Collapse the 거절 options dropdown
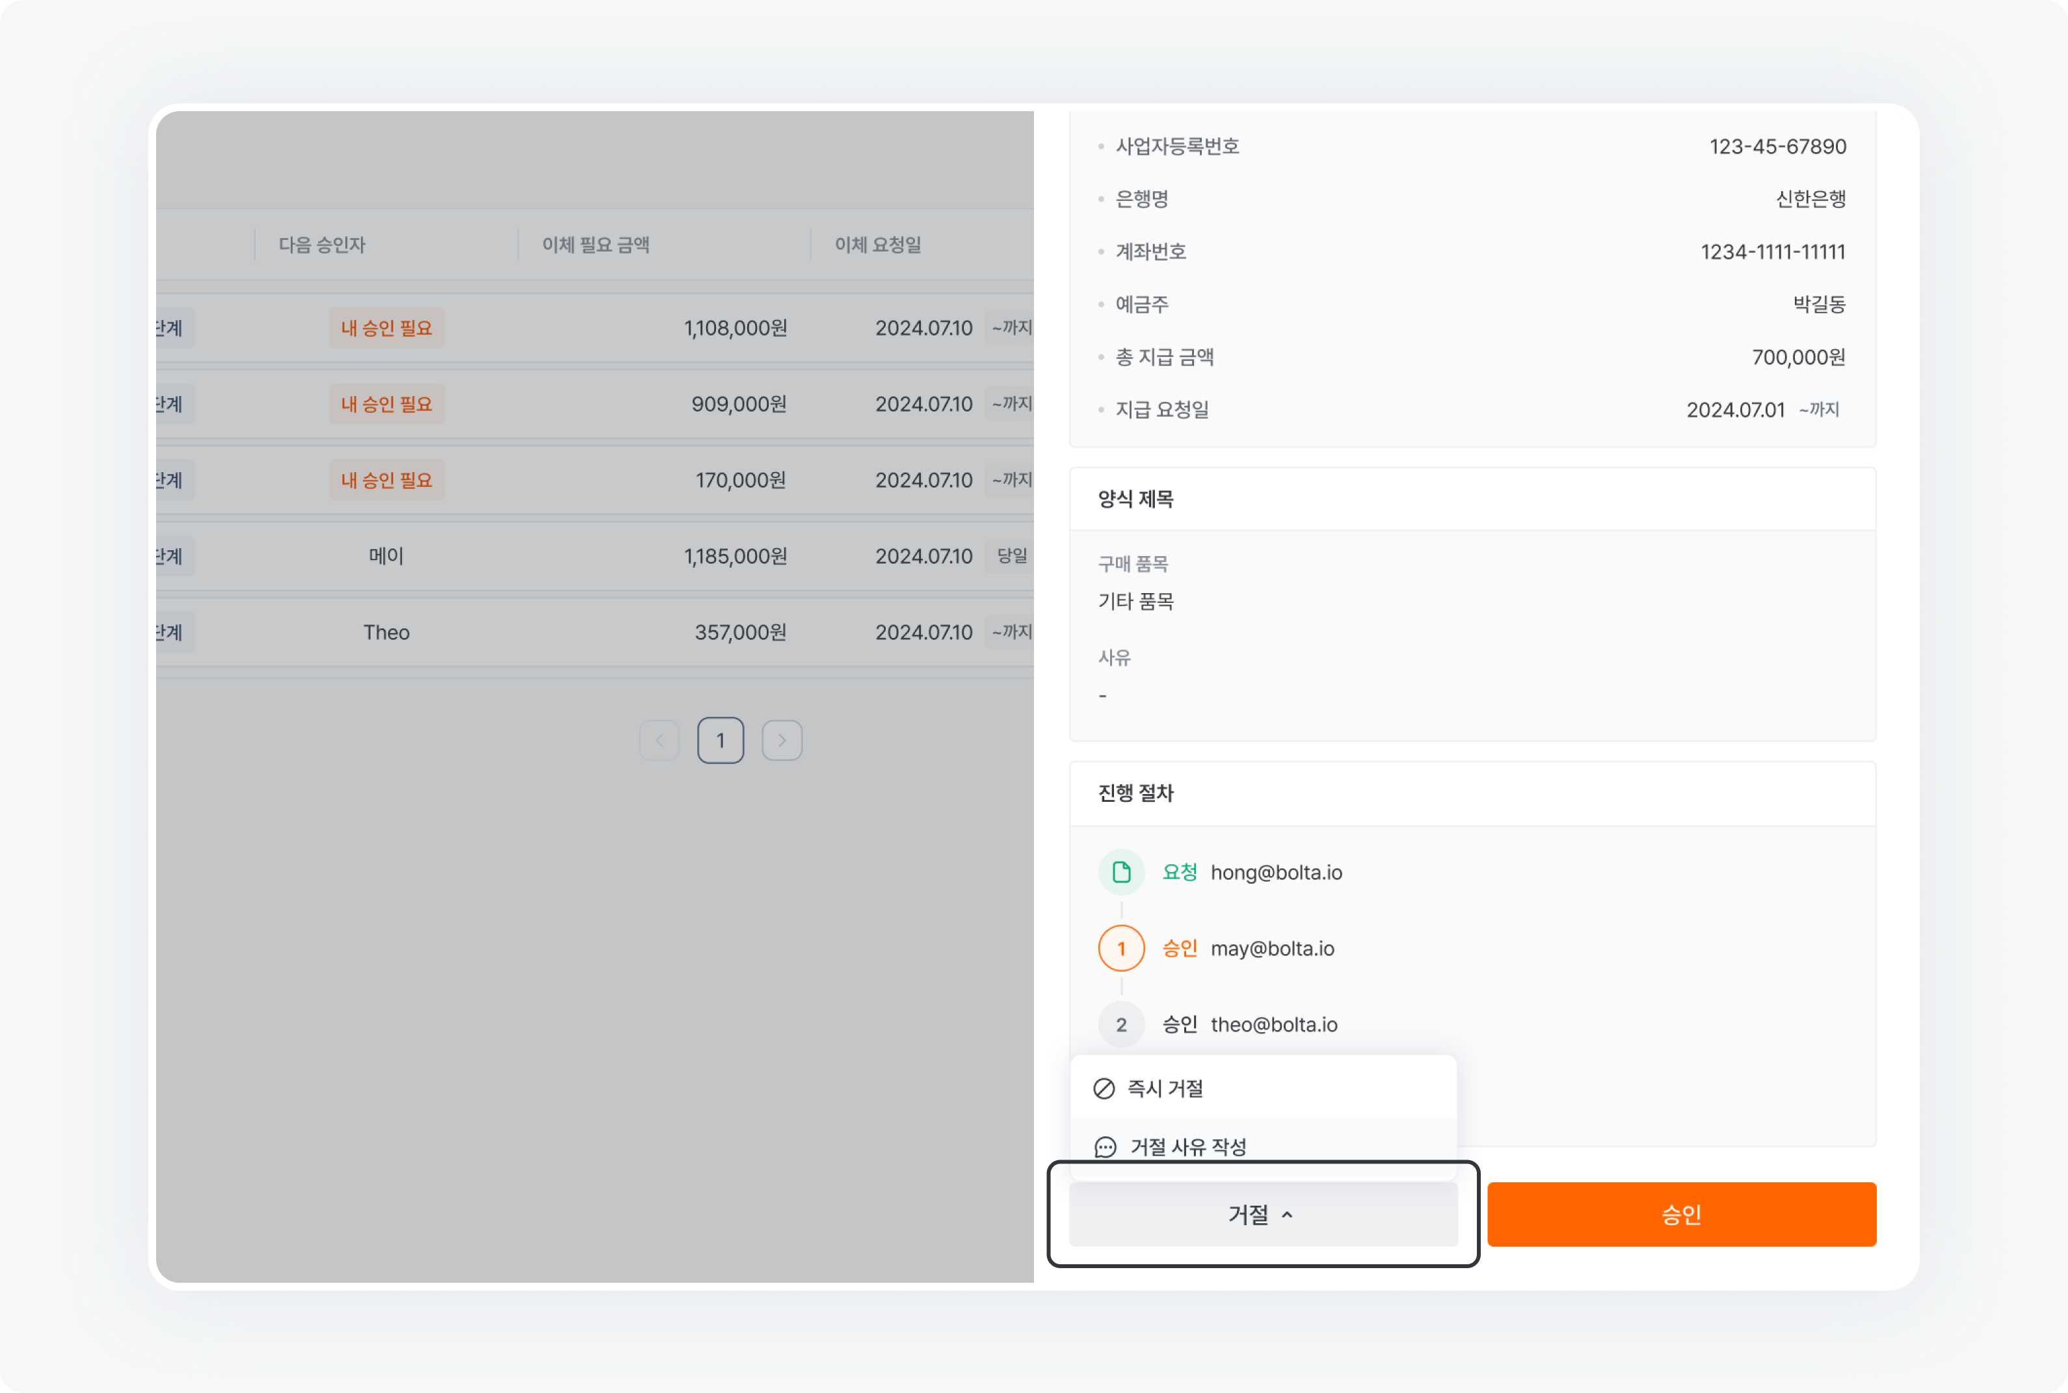This screenshot has height=1393, width=2068. (1262, 1214)
